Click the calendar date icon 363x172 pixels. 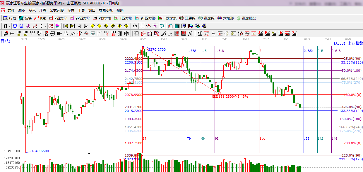(x=170, y=26)
